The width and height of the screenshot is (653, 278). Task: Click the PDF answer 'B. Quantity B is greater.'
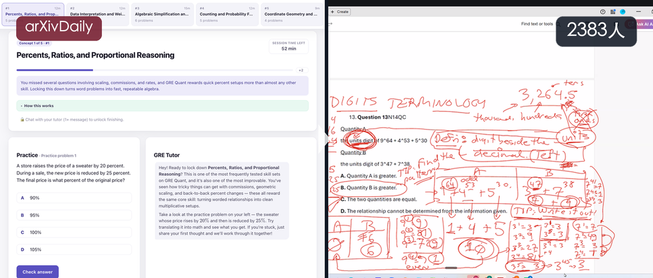coord(368,188)
